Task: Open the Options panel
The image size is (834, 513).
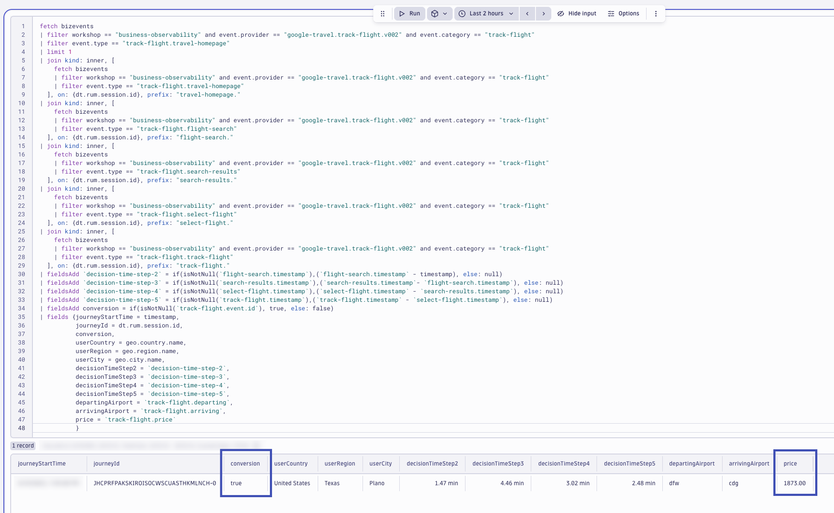Action: (x=623, y=14)
